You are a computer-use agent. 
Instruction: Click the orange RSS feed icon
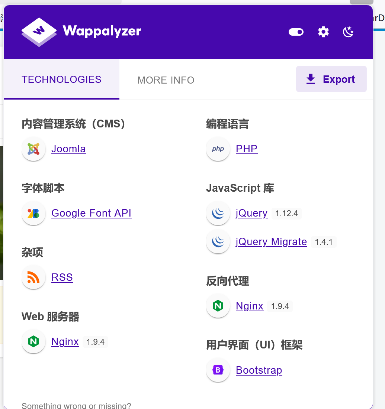33,277
